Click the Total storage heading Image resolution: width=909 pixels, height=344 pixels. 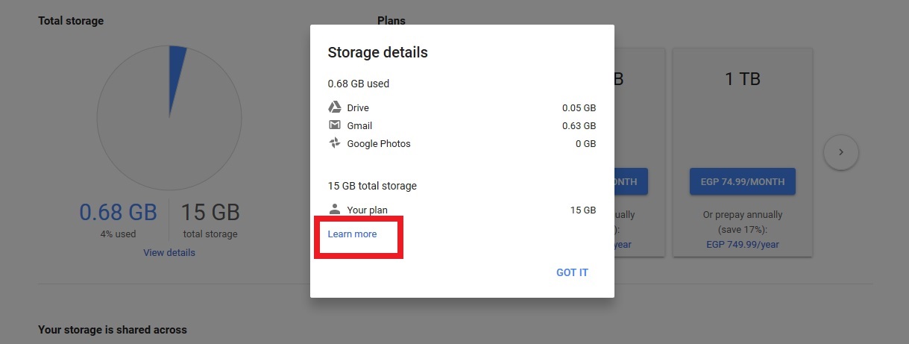(71, 21)
